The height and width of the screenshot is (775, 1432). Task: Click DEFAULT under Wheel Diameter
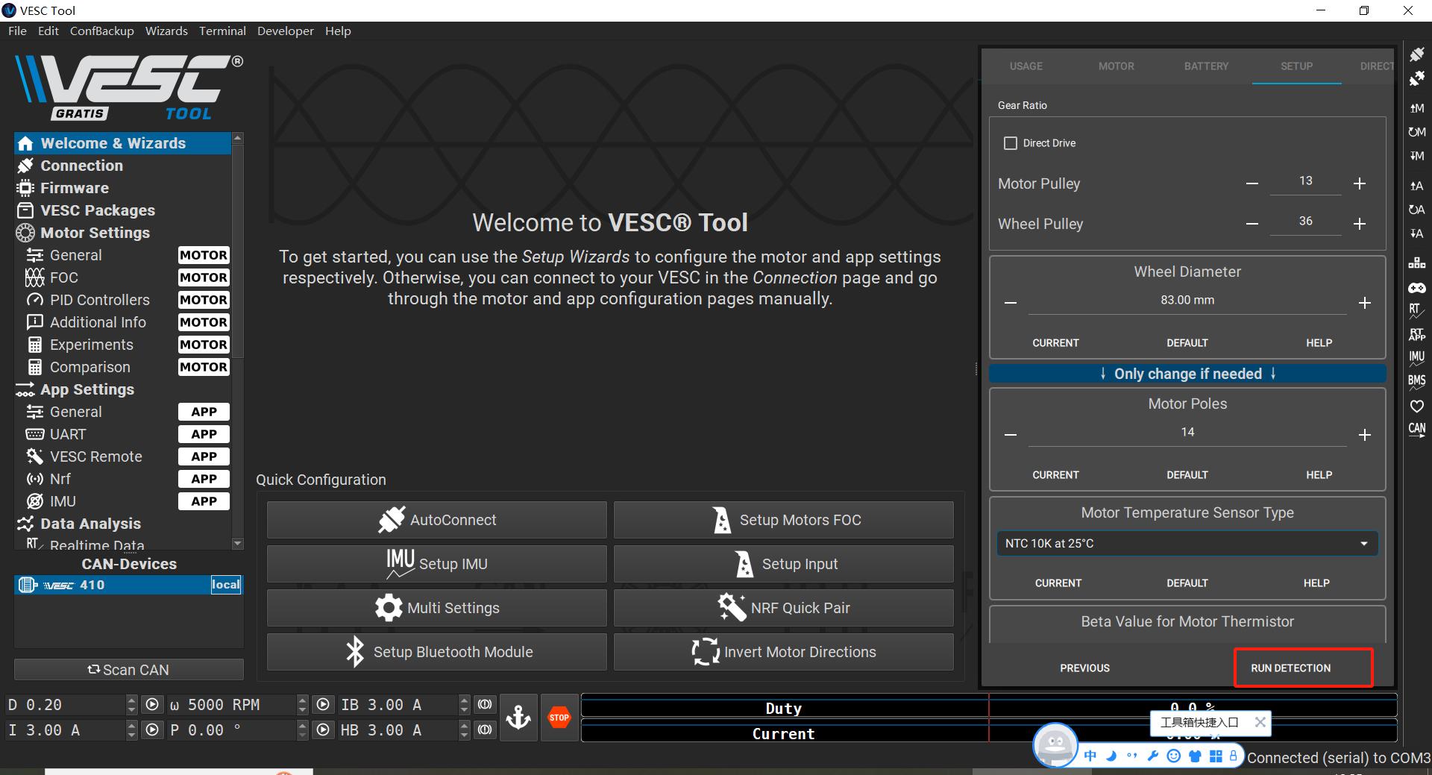1187,343
